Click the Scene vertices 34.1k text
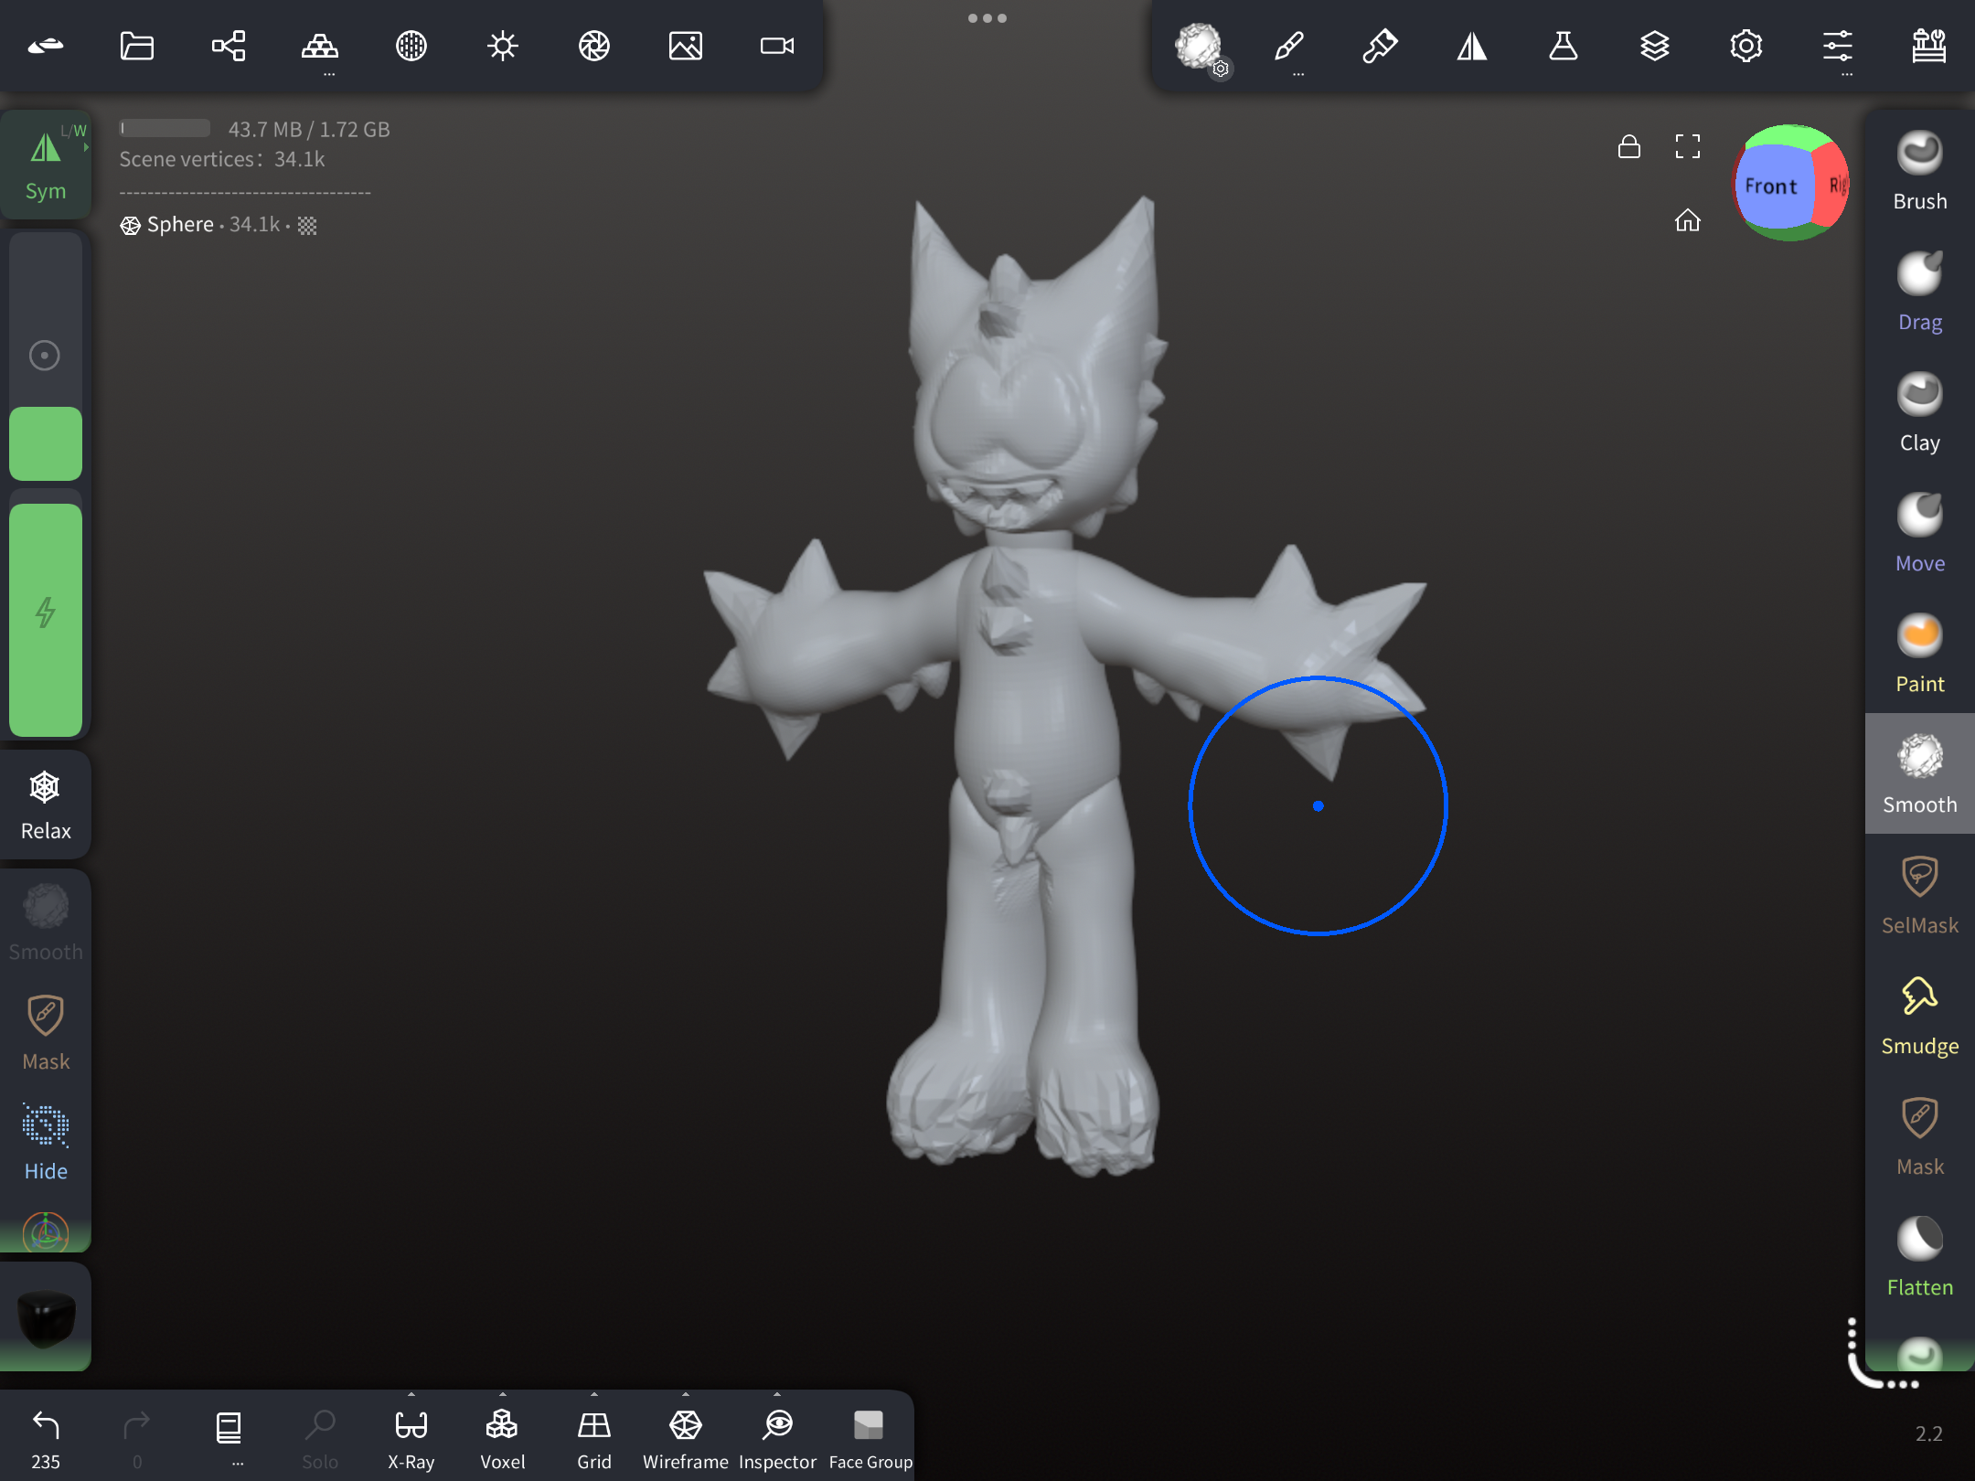This screenshot has height=1481, width=1975. (222, 159)
